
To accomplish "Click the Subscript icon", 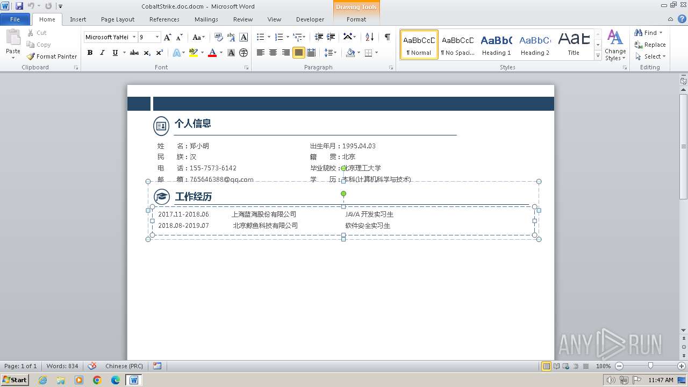I will [x=147, y=53].
